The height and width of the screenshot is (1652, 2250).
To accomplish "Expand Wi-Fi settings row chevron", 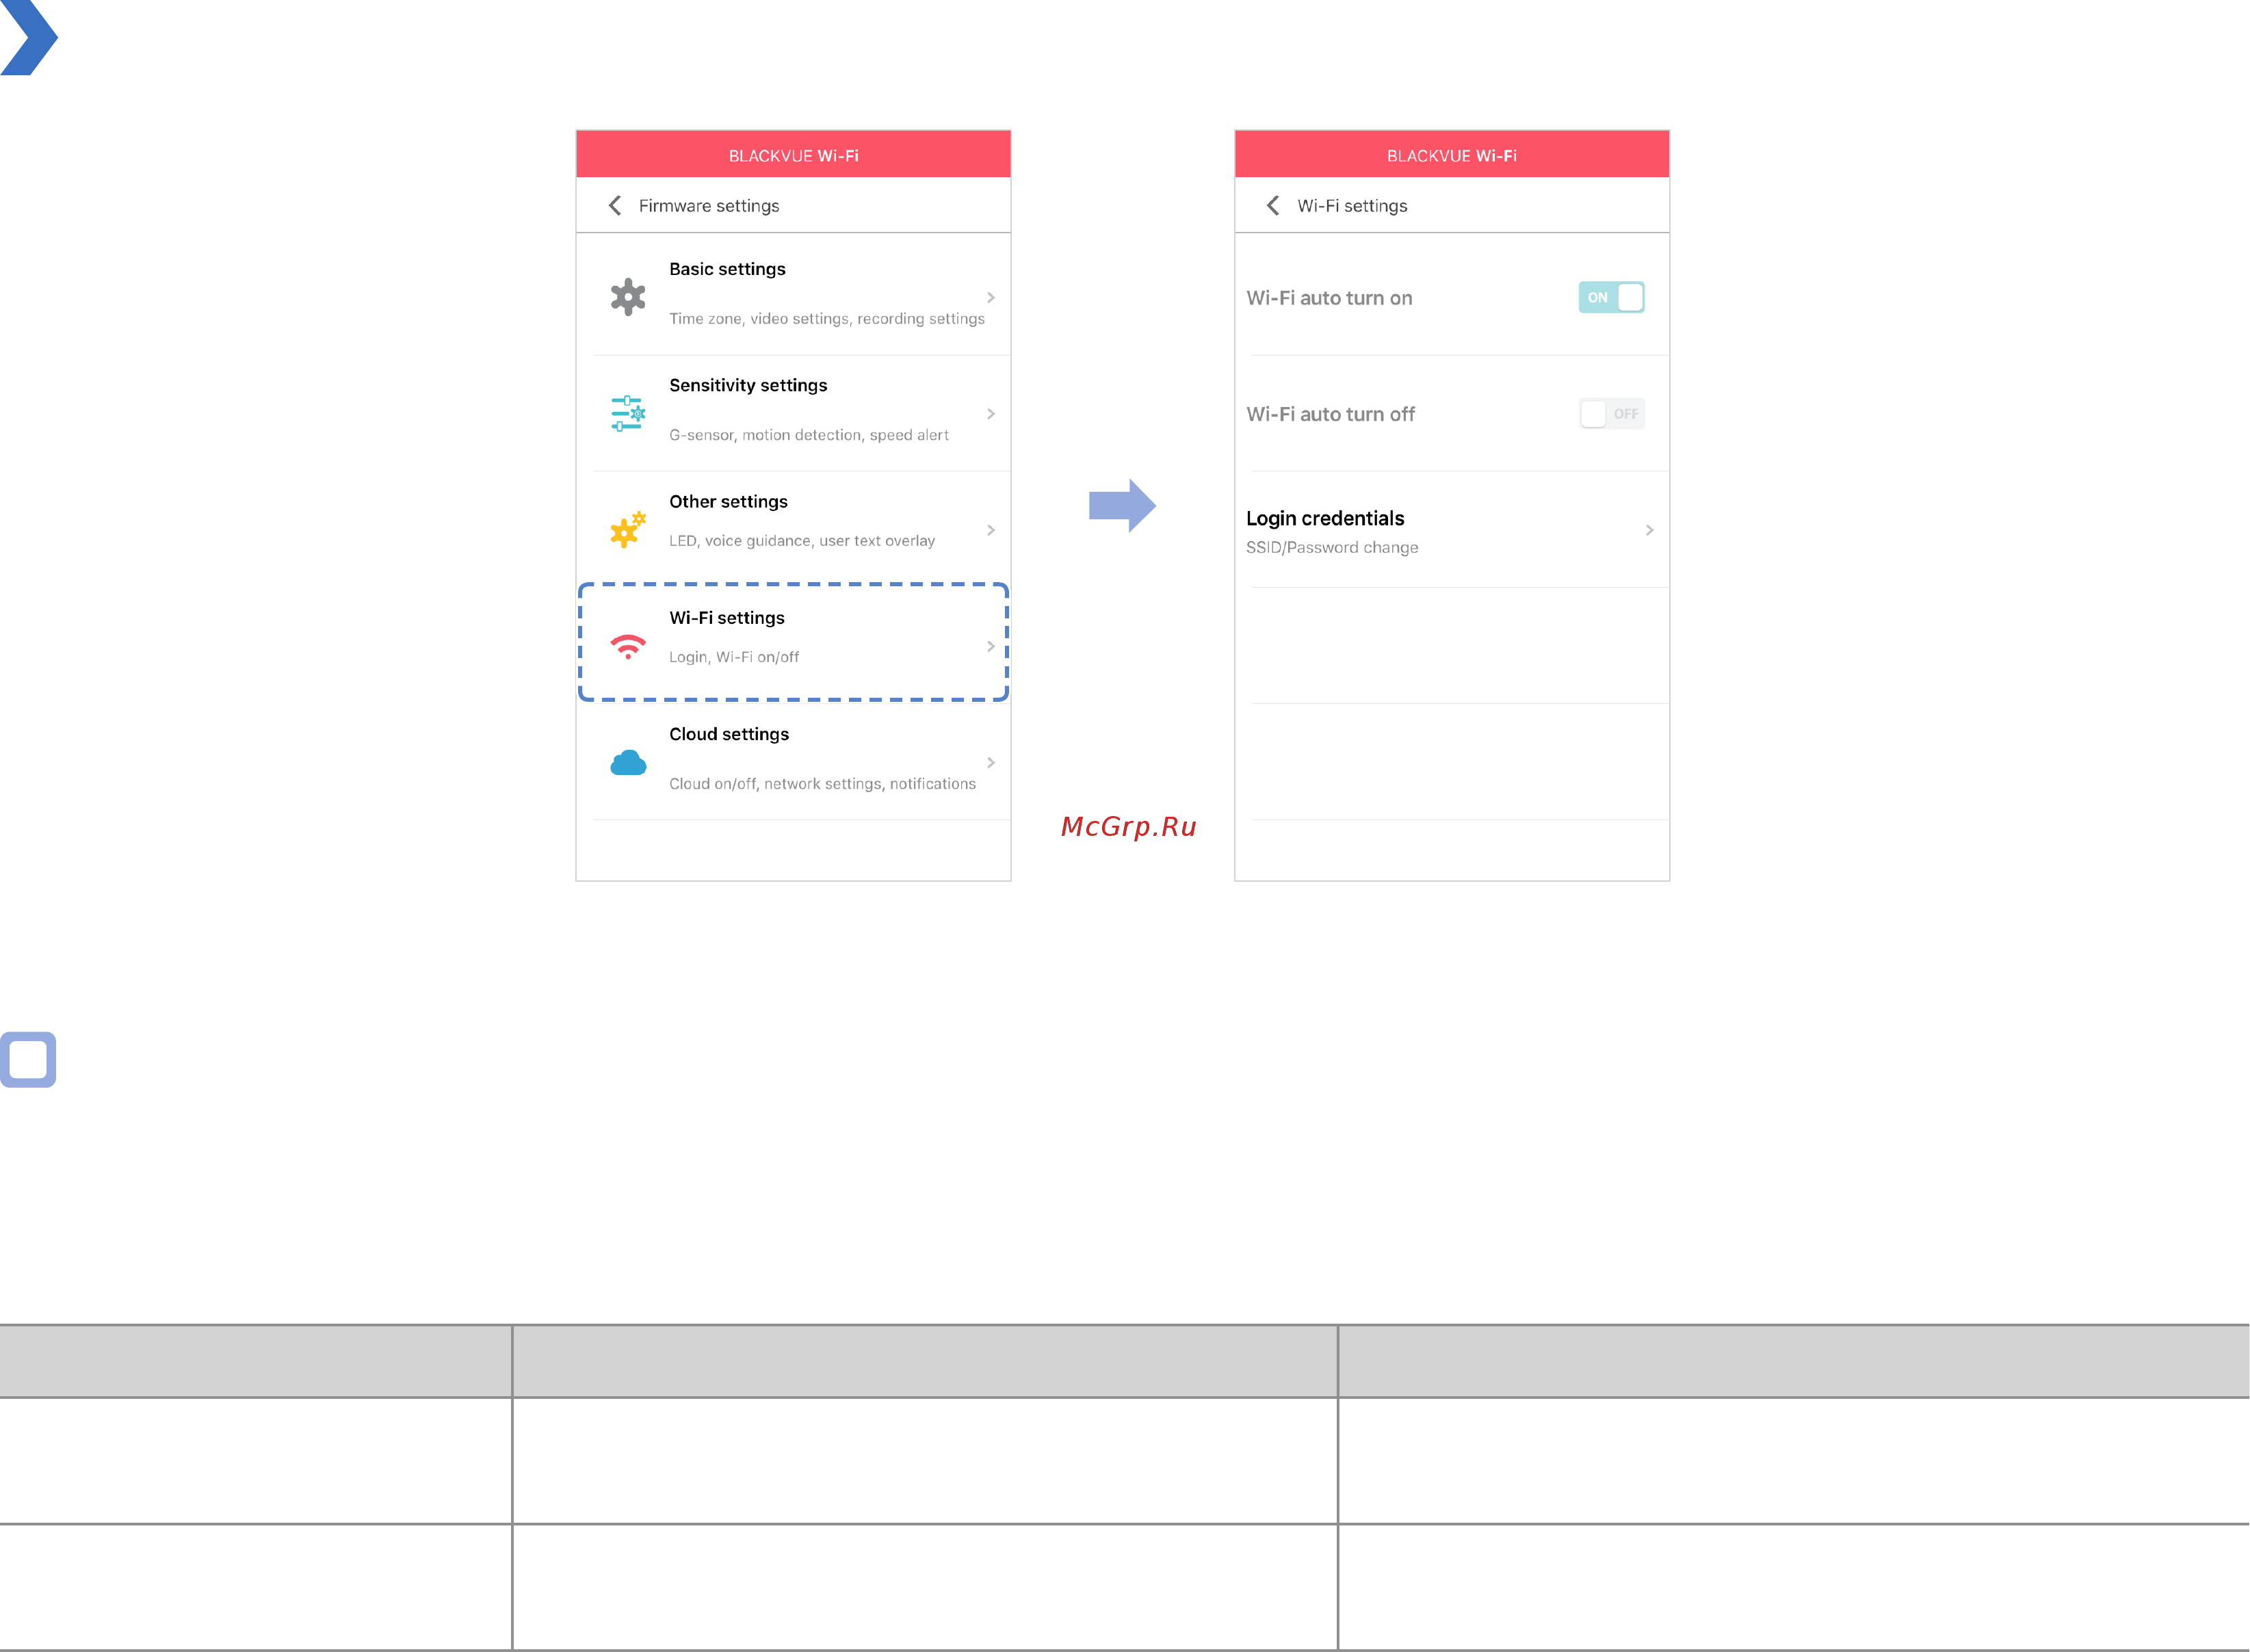I will (x=991, y=646).
